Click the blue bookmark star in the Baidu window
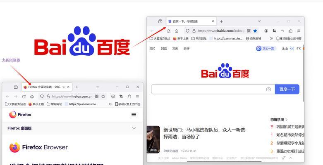Image resolution: width=323 pixels, height=165 pixels. [255, 31]
